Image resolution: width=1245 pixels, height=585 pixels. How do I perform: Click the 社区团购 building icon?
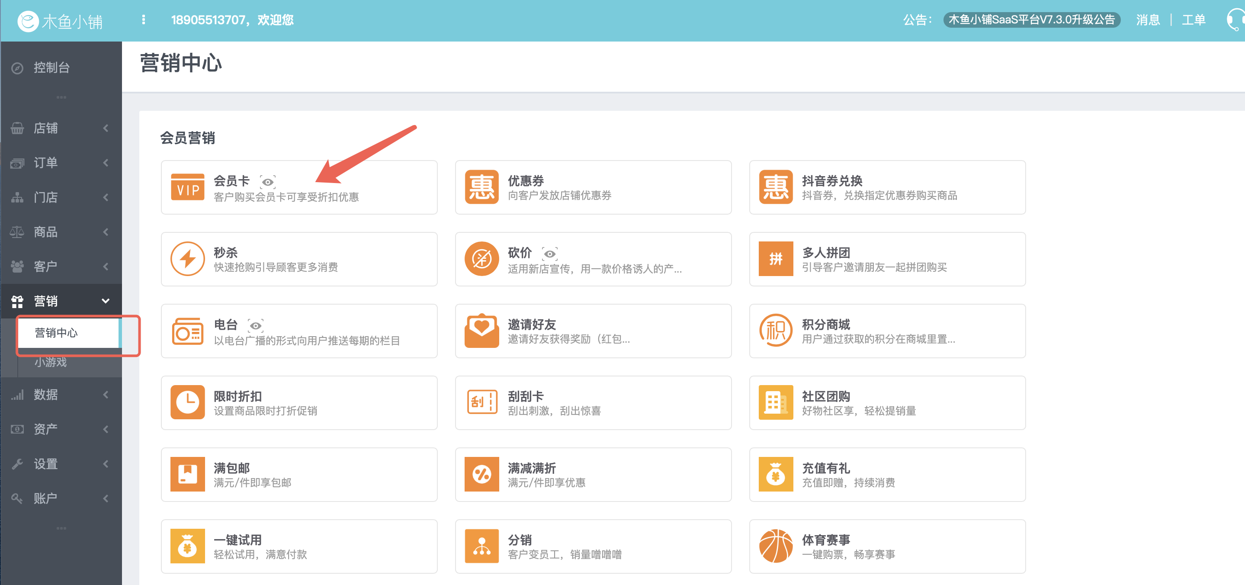[776, 402]
